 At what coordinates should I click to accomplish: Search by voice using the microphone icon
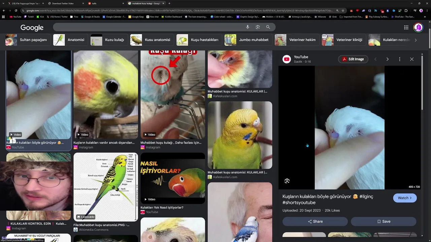(x=247, y=27)
